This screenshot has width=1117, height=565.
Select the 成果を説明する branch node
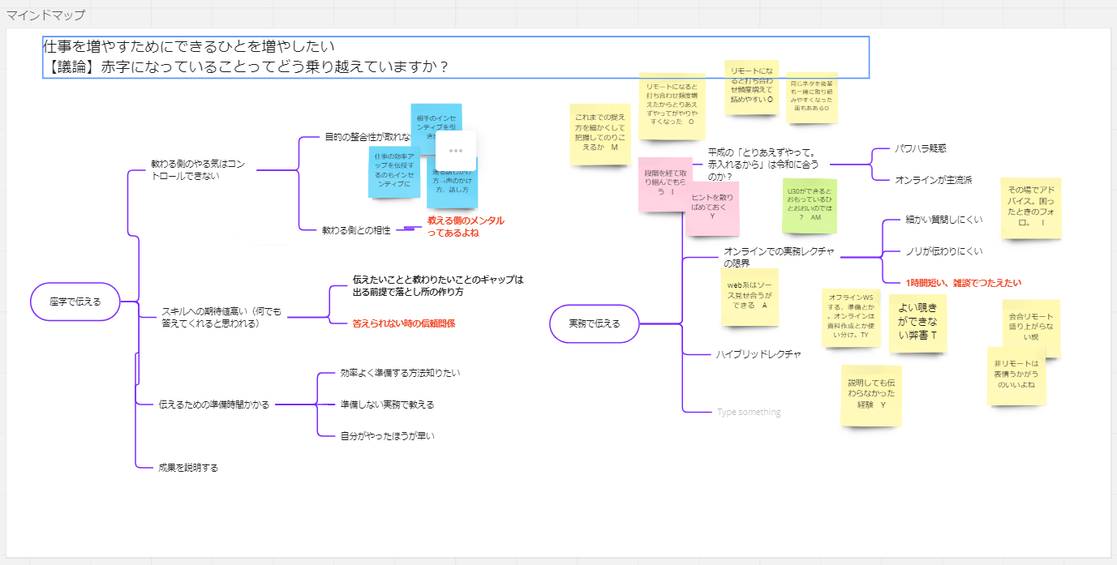coord(188,468)
